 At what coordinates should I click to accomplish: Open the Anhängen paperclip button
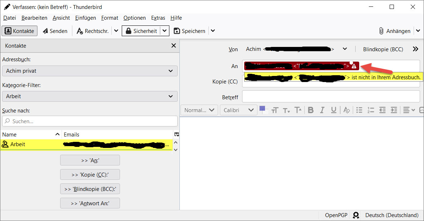tap(395, 31)
